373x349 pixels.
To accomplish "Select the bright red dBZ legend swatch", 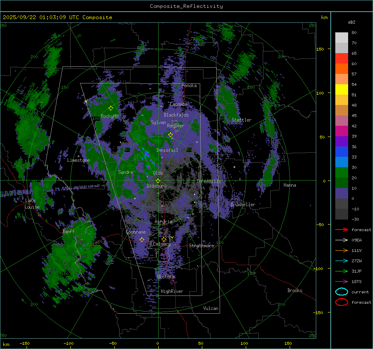I will click(342, 58).
